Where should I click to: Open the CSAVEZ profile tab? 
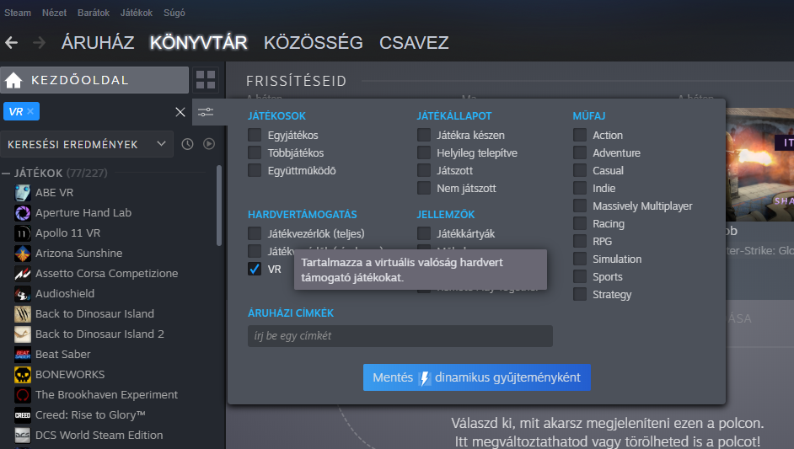click(414, 43)
